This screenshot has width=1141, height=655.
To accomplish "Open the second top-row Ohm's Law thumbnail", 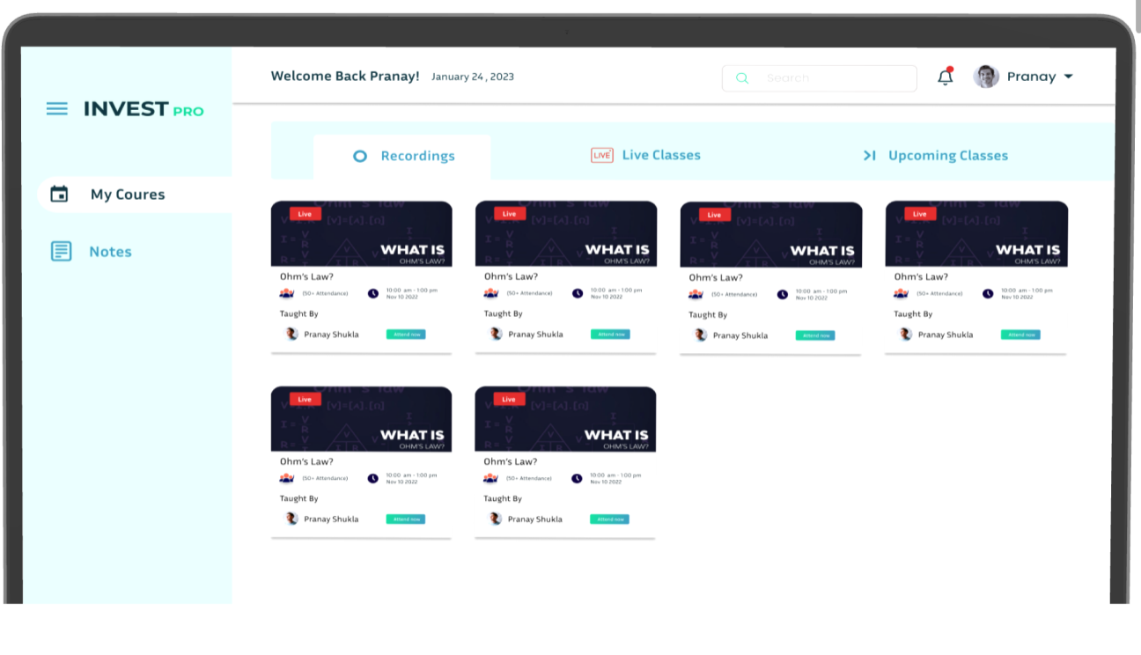I will (x=565, y=234).
